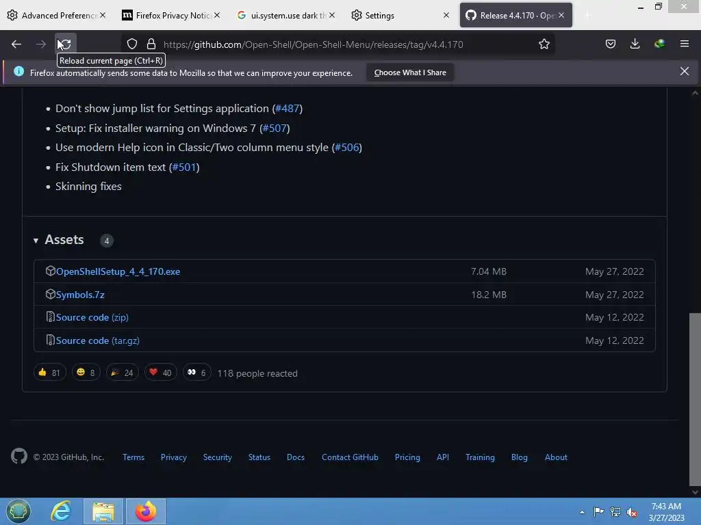701x525 pixels.
Task: Download Source code (tar.gz)
Action: pos(97,340)
